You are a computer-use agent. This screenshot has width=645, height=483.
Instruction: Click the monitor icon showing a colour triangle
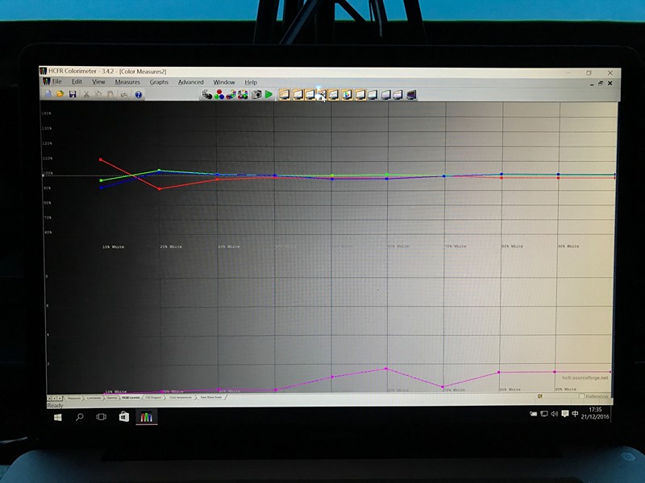click(x=347, y=95)
